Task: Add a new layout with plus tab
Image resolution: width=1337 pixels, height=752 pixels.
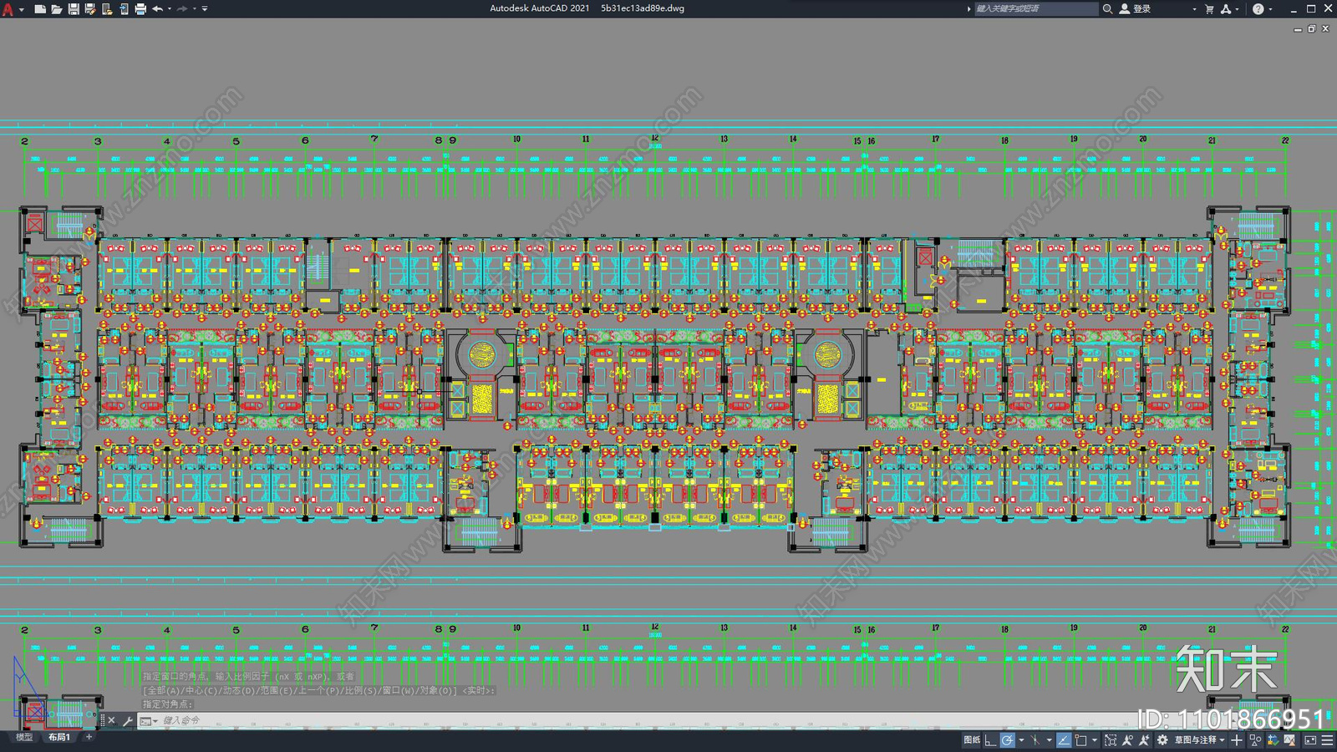Action: (89, 737)
